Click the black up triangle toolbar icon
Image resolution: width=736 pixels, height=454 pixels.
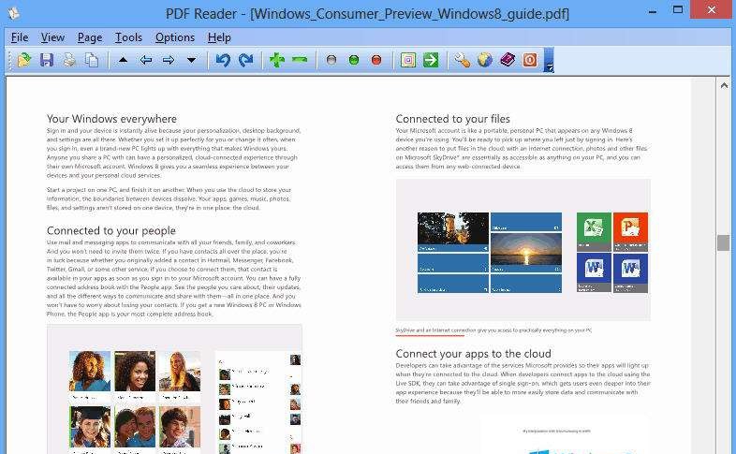123,60
